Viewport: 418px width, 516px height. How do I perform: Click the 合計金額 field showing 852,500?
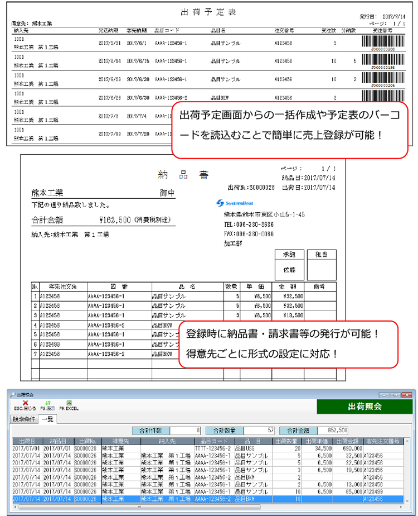[333, 430]
